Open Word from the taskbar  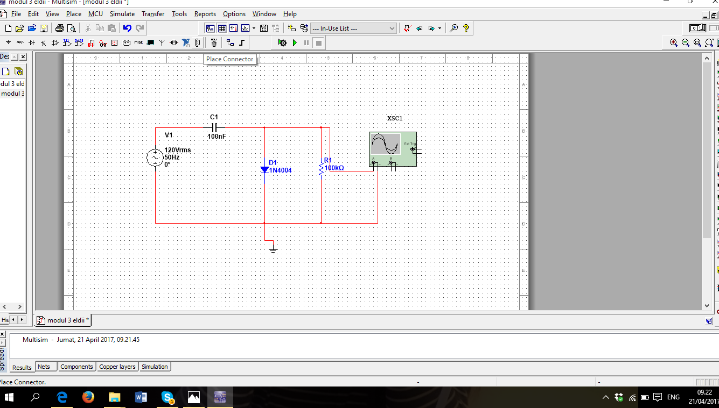click(x=141, y=397)
